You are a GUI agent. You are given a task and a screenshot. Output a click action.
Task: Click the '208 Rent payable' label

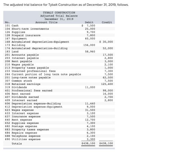(19, 61)
